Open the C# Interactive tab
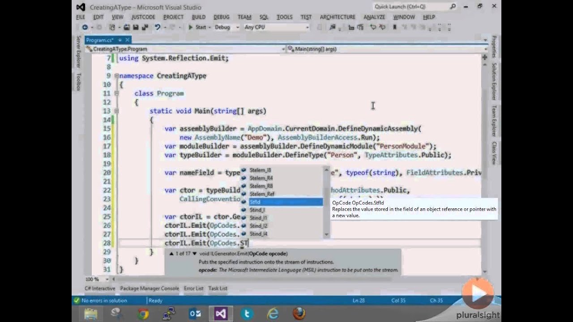Image resolution: width=573 pixels, height=322 pixels. point(100,288)
